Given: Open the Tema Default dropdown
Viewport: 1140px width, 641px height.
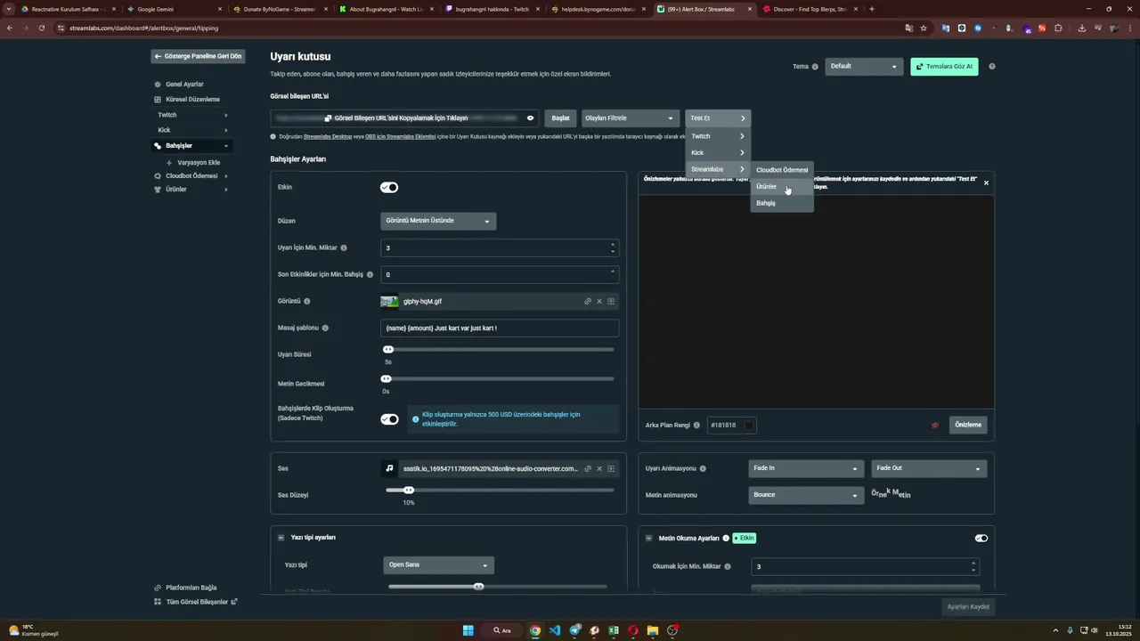Looking at the screenshot, I should click(x=864, y=67).
